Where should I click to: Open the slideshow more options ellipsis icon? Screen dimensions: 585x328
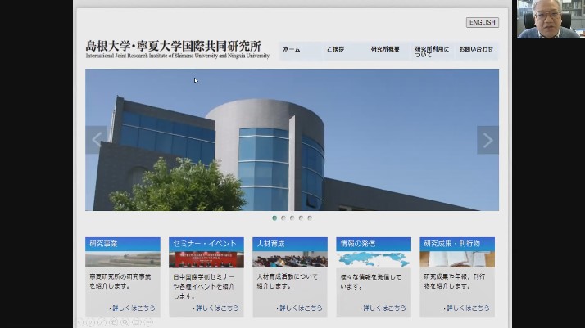click(x=148, y=322)
